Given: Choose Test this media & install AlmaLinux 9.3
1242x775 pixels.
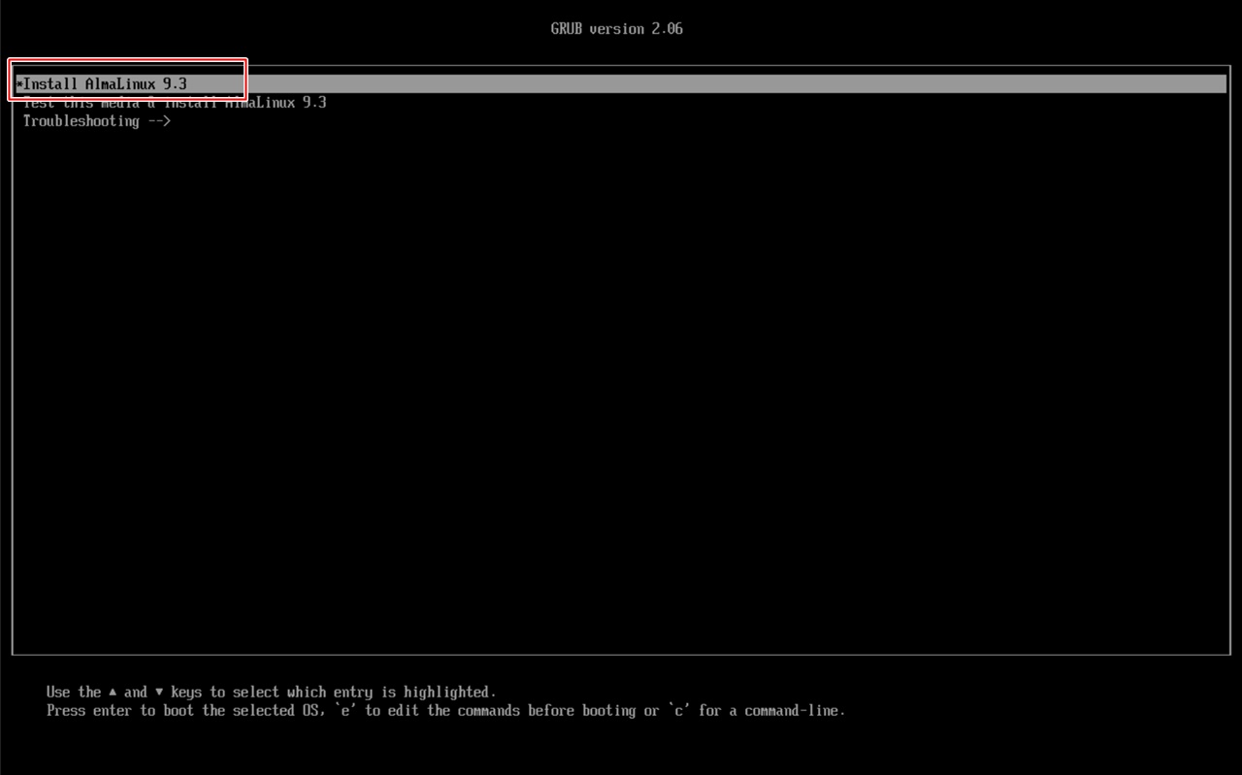Looking at the screenshot, I should tap(175, 103).
